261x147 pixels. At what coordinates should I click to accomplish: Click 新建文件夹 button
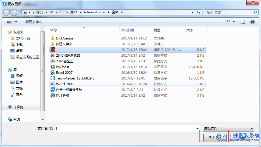[34, 22]
